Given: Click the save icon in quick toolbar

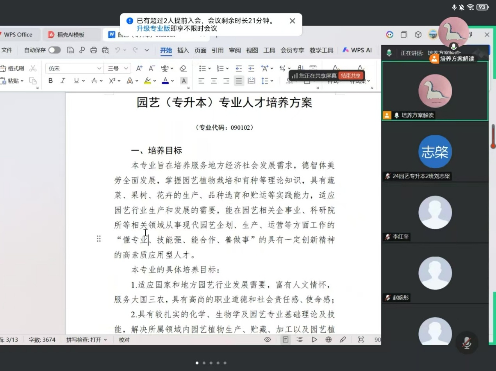Looking at the screenshot, I should (70, 50).
